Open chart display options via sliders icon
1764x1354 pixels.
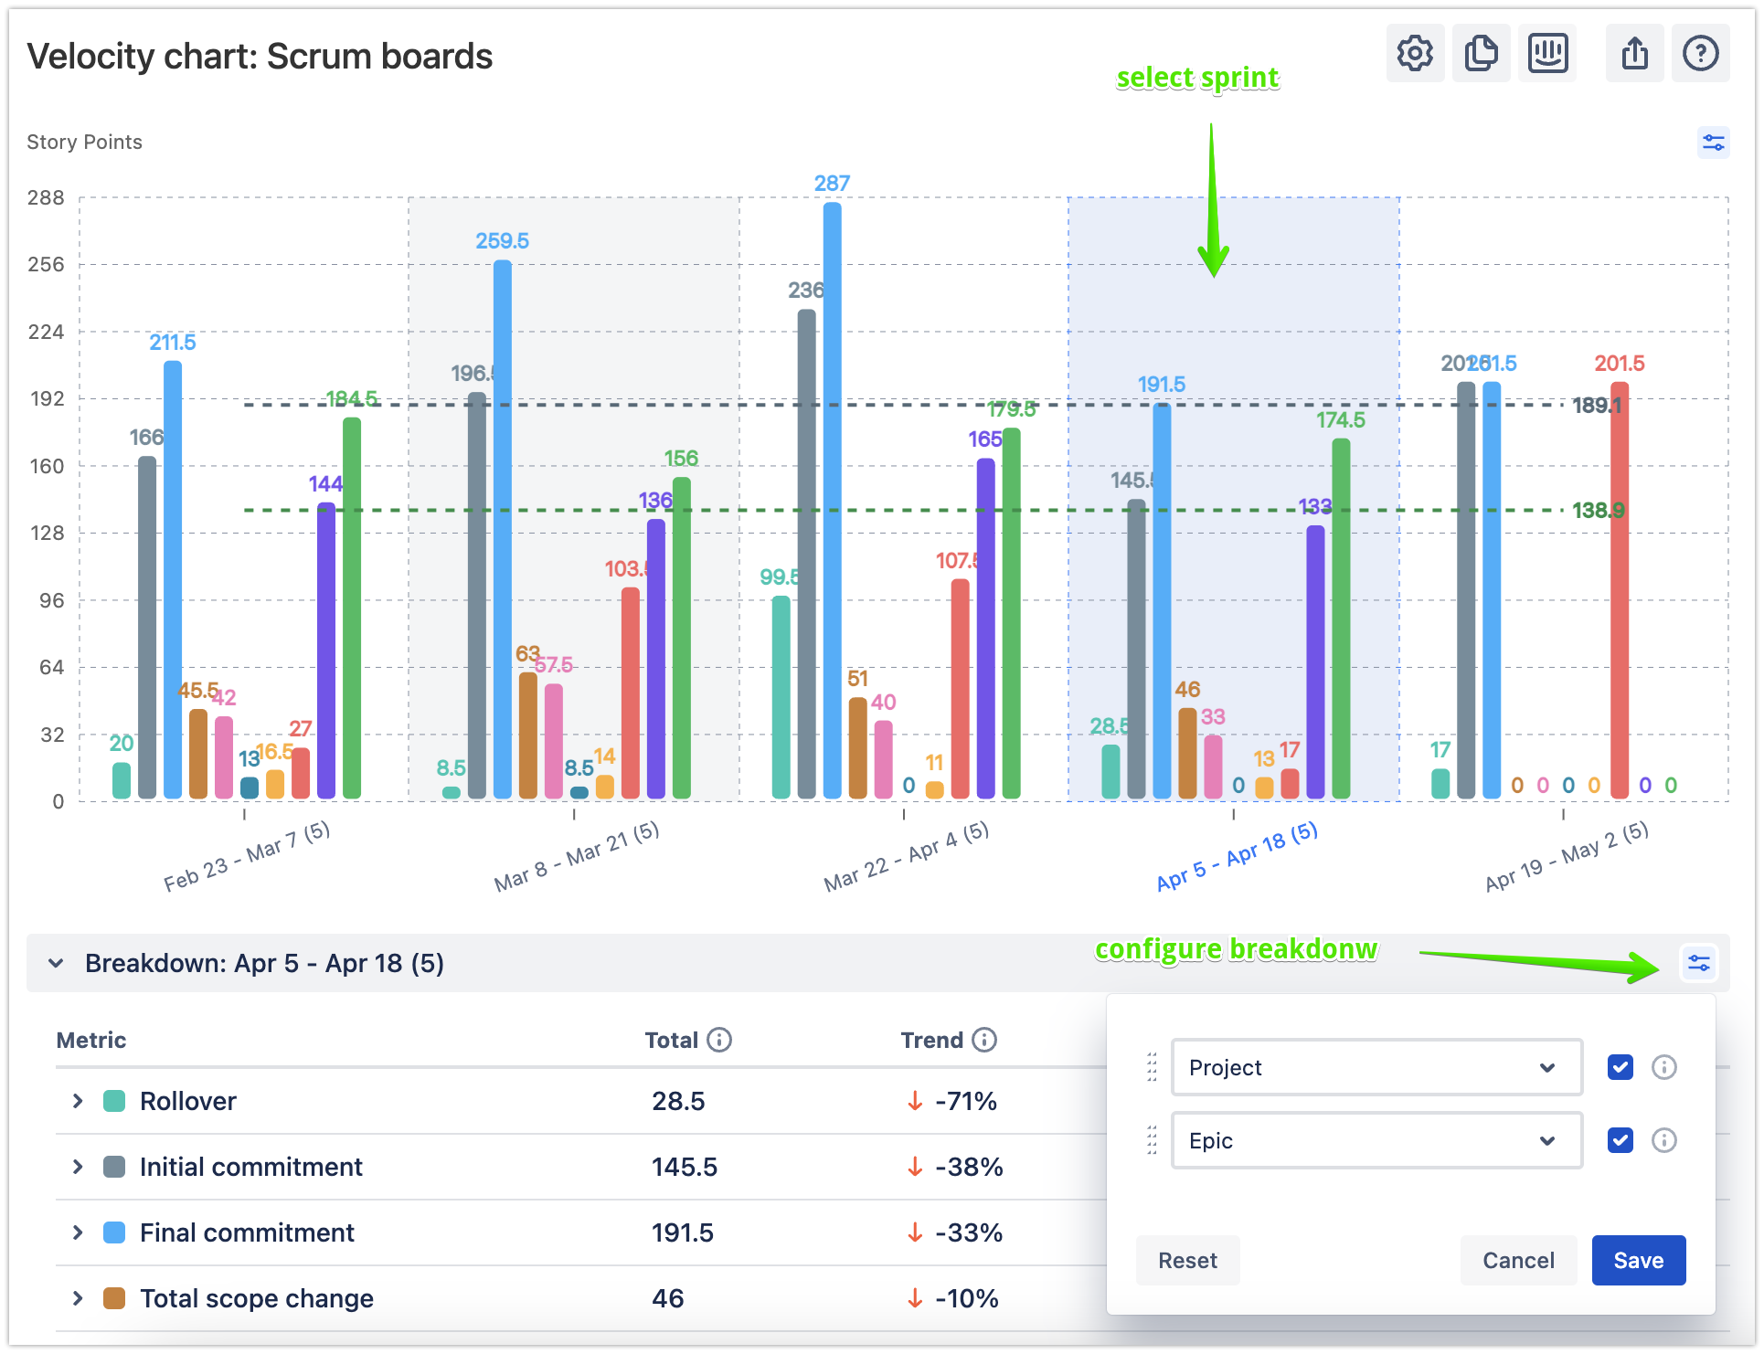point(1714,143)
